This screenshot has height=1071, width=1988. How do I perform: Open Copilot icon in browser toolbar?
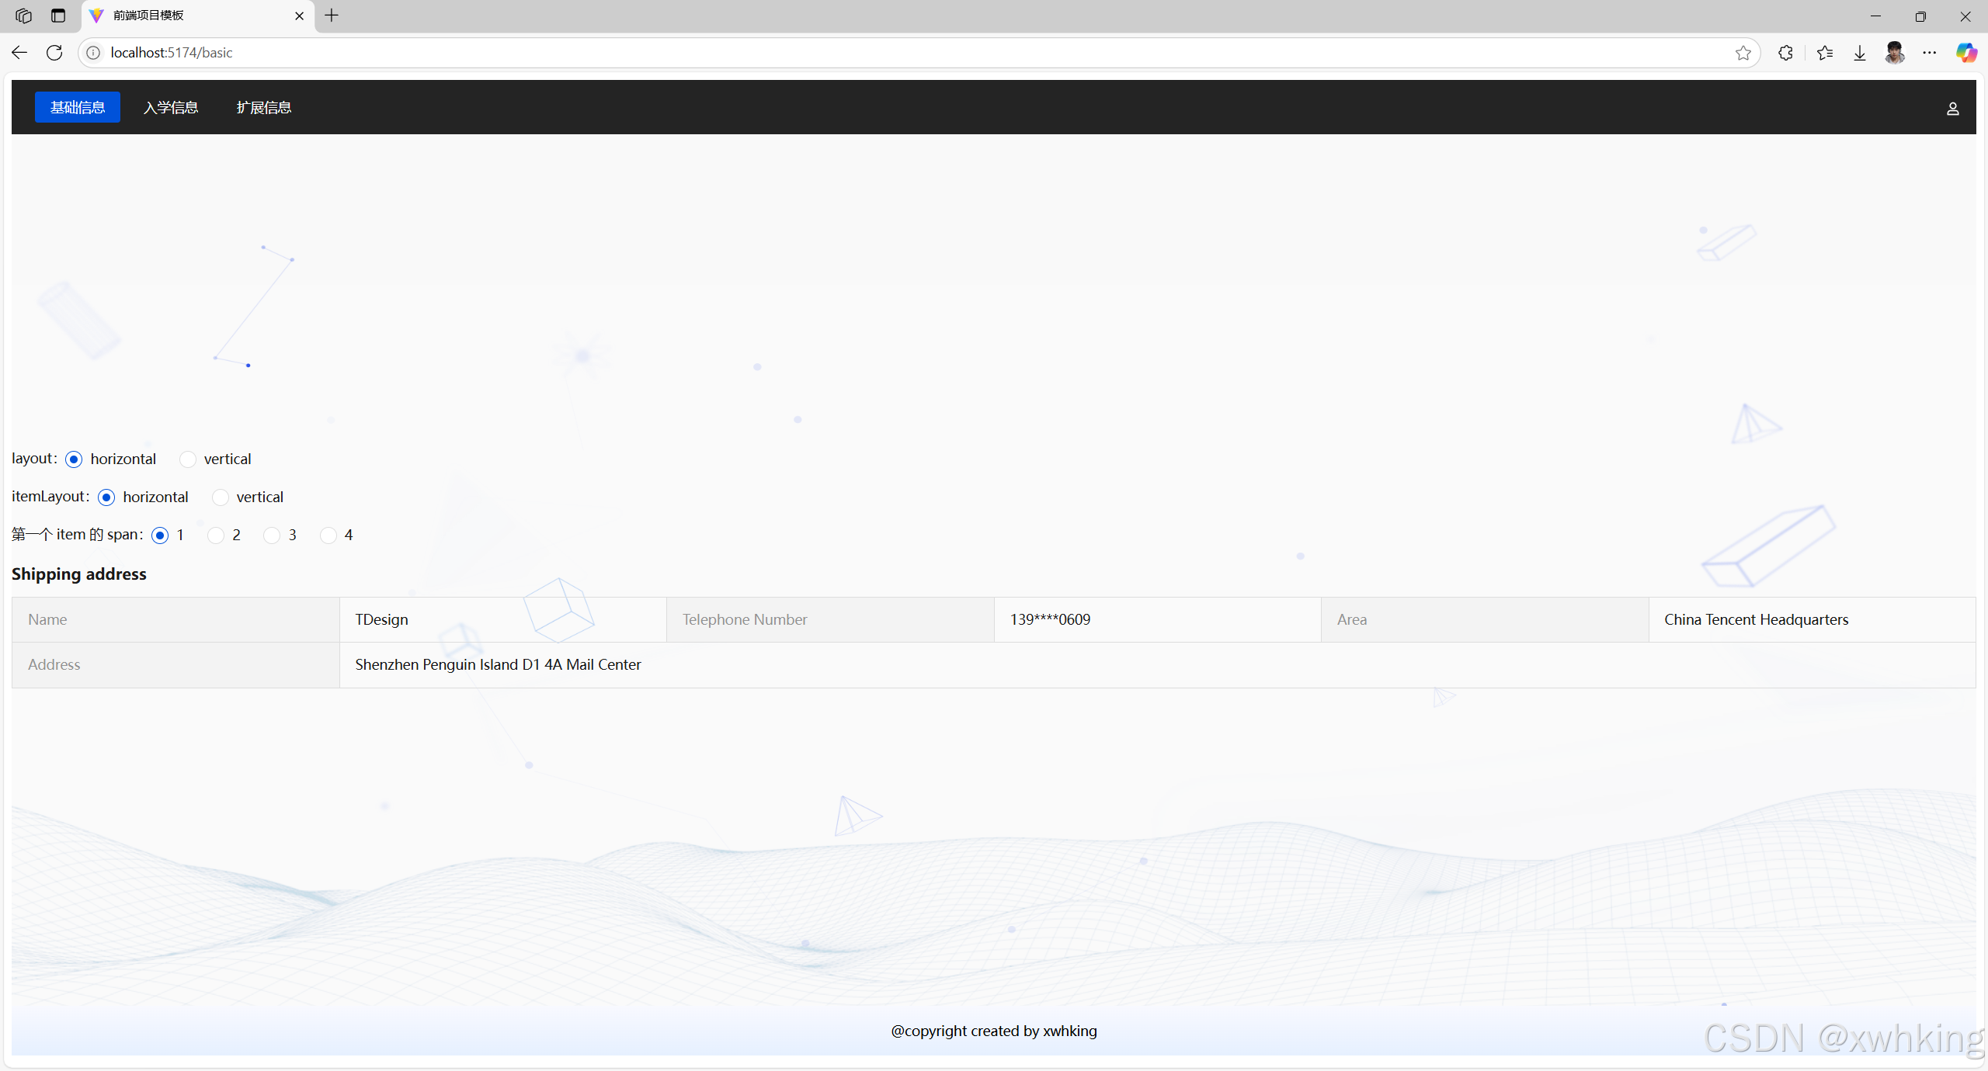click(x=1965, y=53)
